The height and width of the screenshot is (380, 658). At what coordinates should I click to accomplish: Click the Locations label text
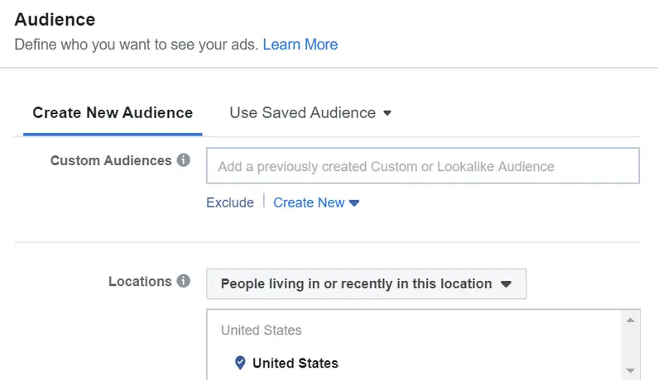[x=140, y=281]
